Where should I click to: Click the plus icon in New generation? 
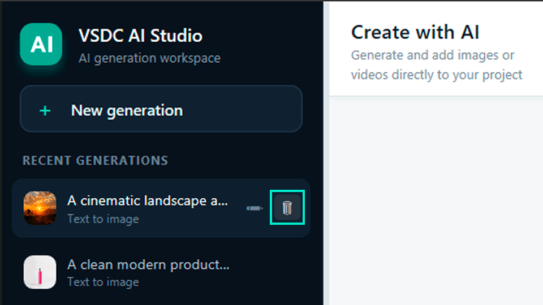(45, 111)
